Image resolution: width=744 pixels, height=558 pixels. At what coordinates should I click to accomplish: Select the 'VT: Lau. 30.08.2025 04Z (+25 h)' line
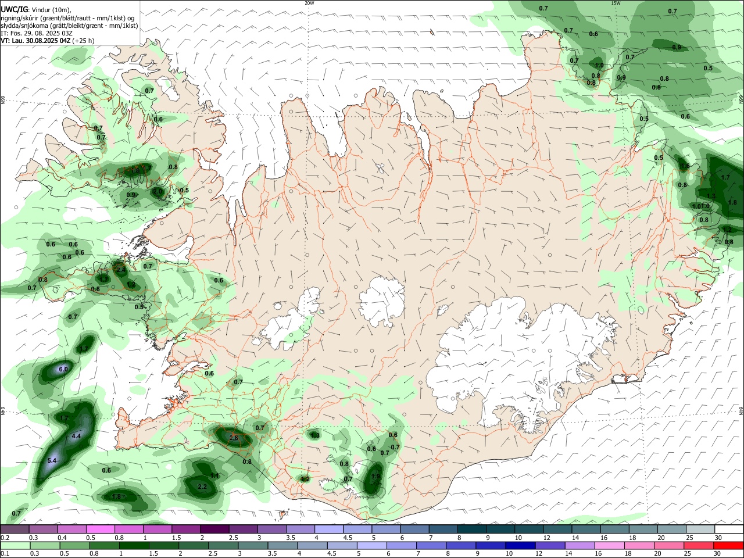47,41
